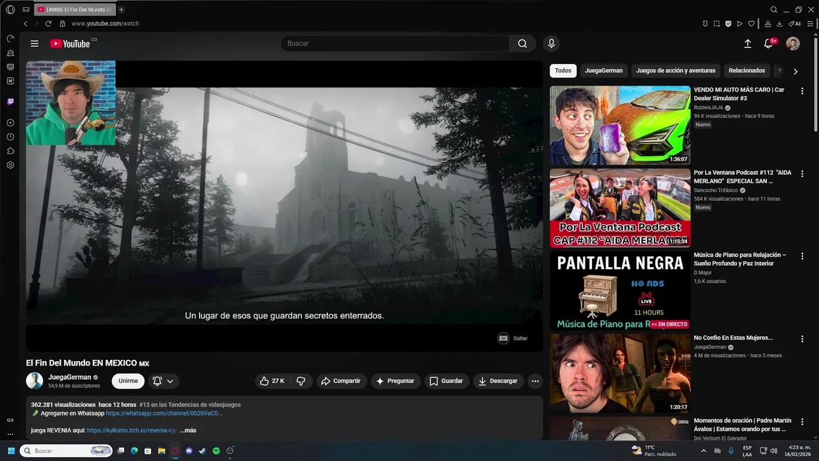Screen dimensions: 819x461
Task: Toggle the notification bell for JuegaGerman
Action: tap(157, 381)
